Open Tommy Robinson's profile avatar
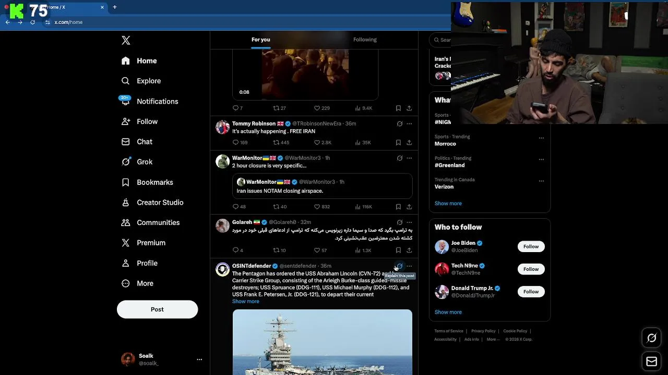Screen dimensions: 668x375 (x=223, y=127)
